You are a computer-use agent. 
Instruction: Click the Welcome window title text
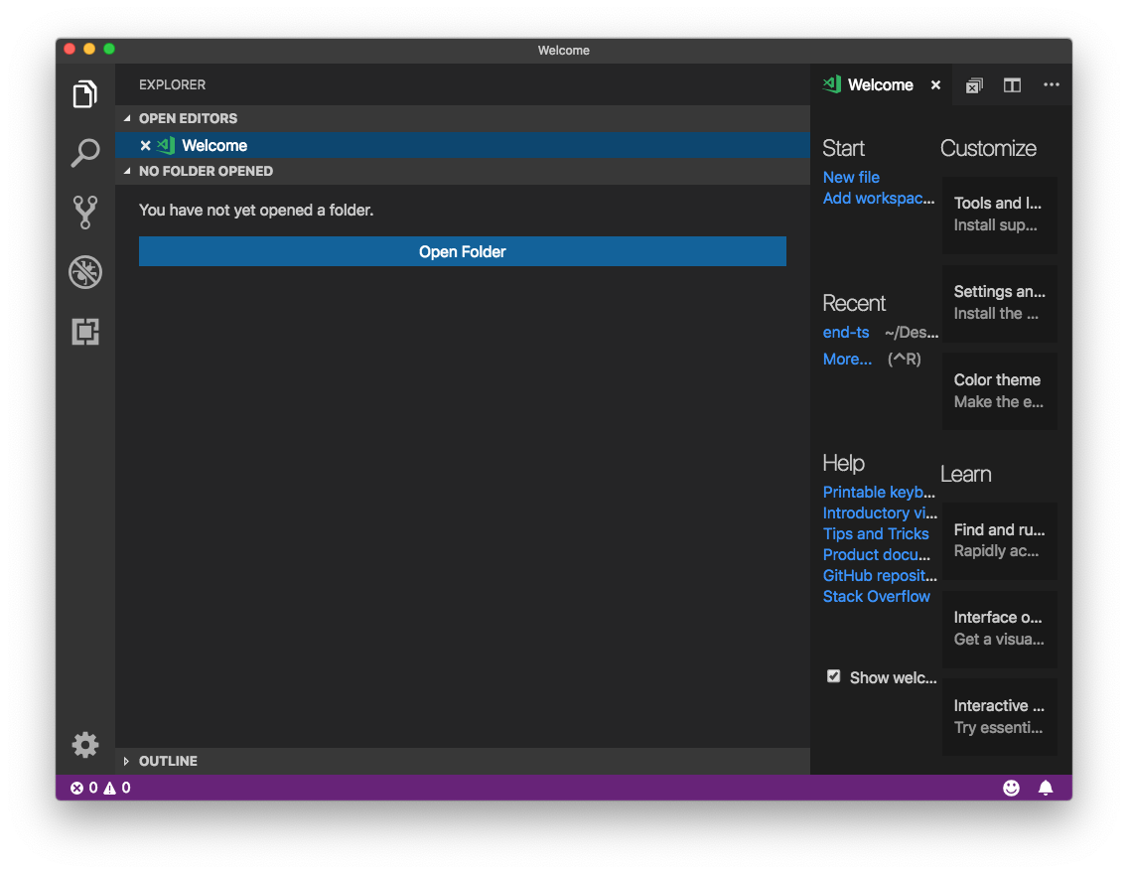tap(563, 51)
